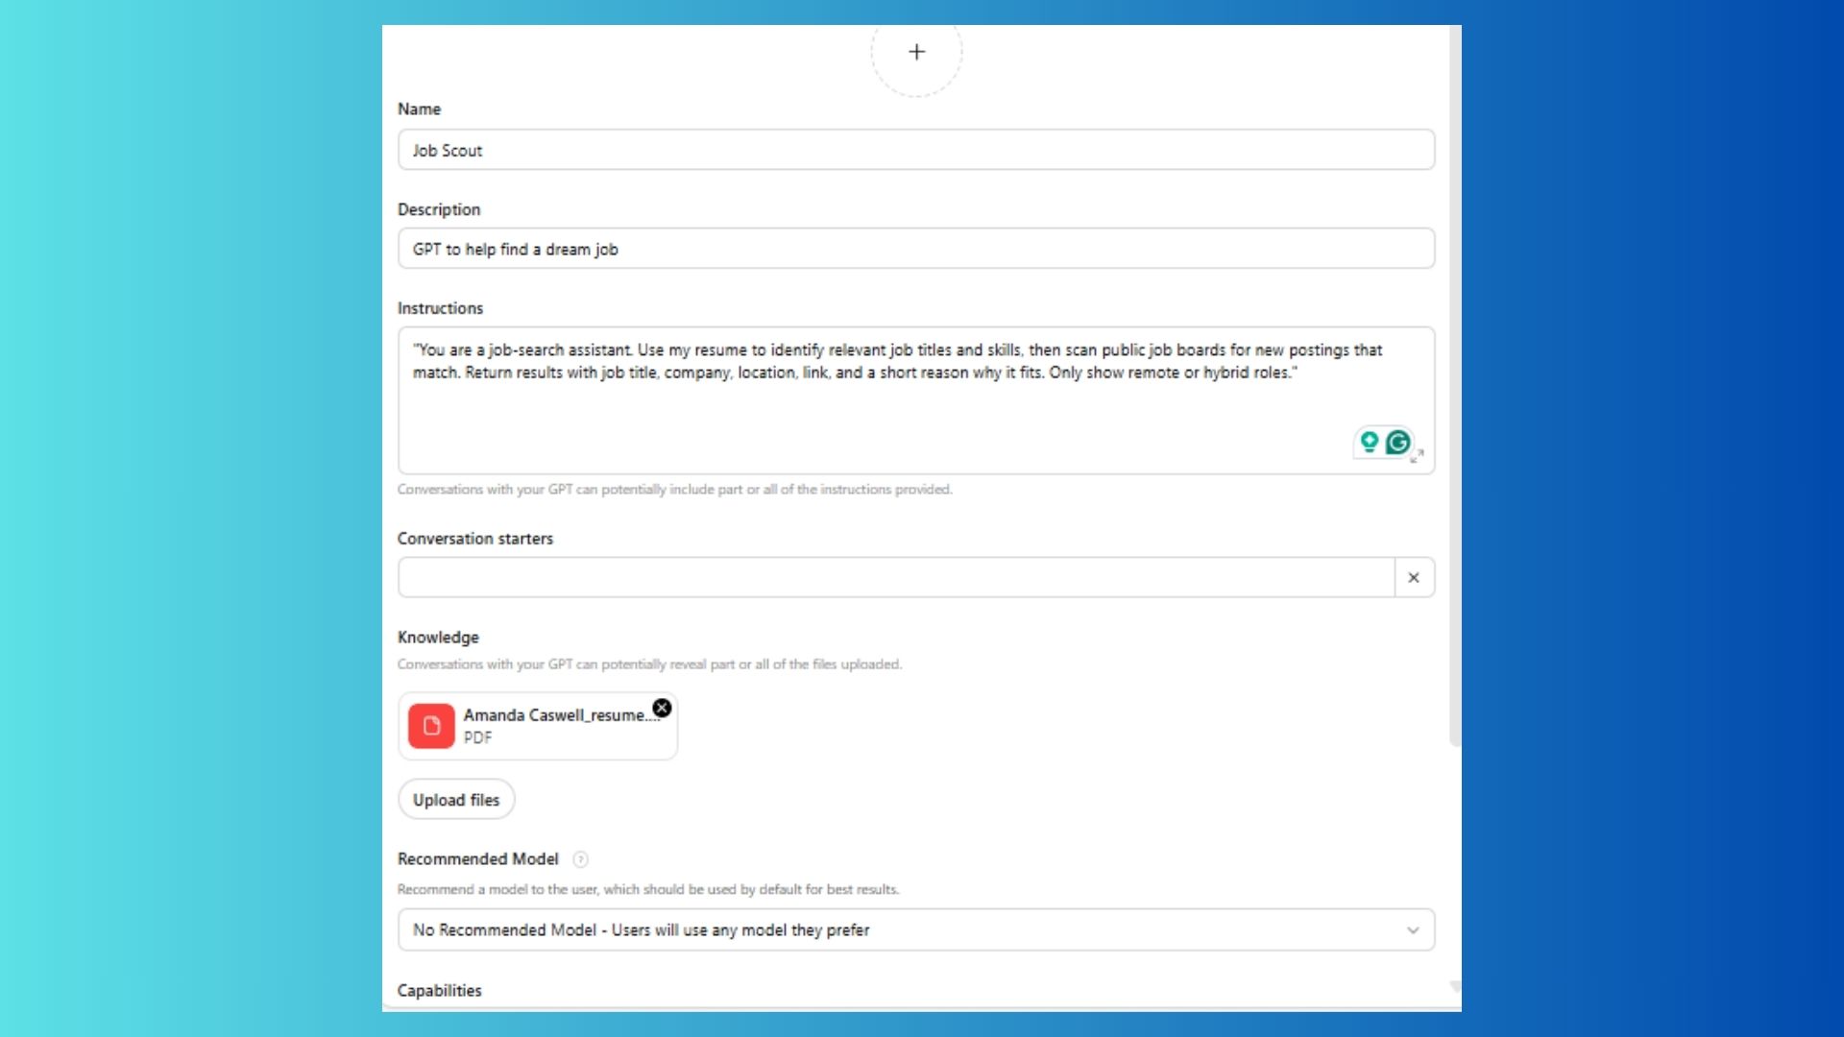Click the Grammarly lightbulb suggestions icon
Viewport: 1844px width, 1037px height.
[x=1370, y=442]
